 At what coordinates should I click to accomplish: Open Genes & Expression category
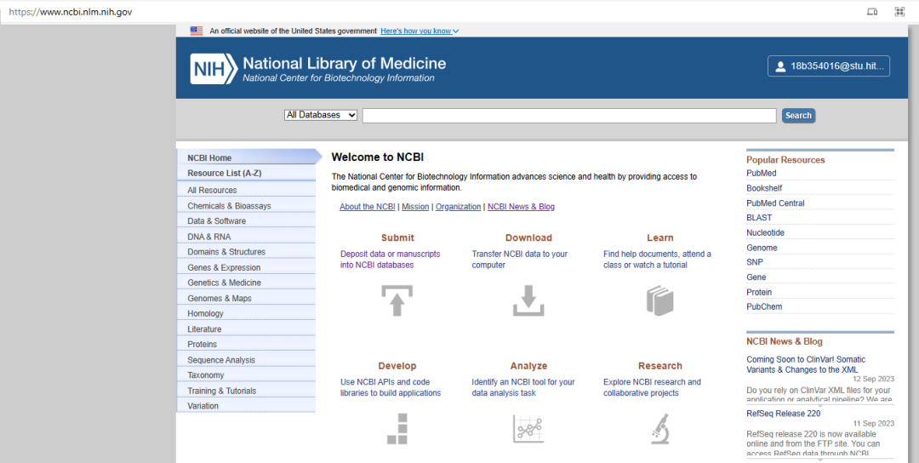coord(246,267)
